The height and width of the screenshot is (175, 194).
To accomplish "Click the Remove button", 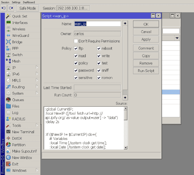I will click(146, 63).
